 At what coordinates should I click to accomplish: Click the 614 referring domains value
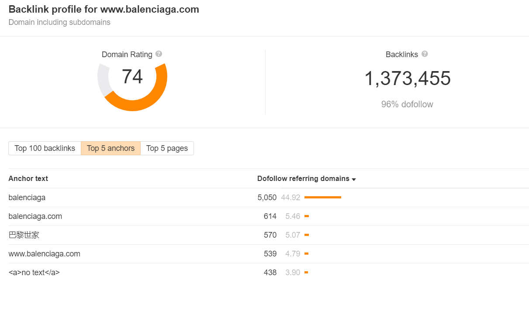270,216
